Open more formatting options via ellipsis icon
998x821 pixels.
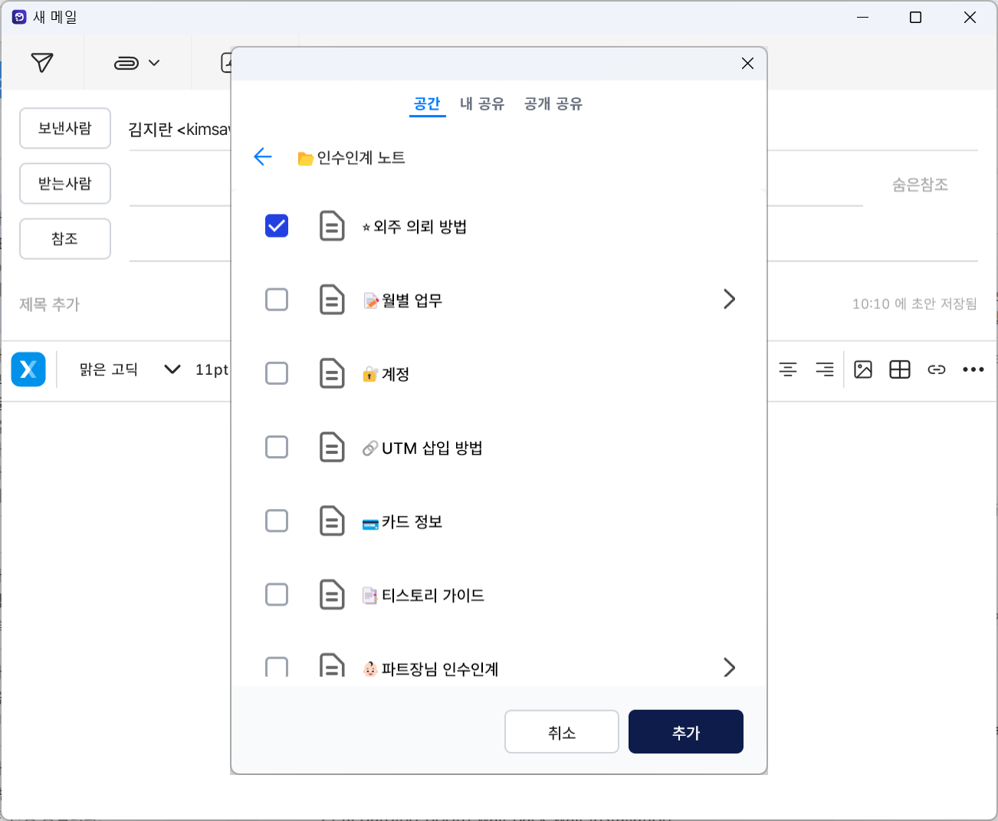point(973,369)
